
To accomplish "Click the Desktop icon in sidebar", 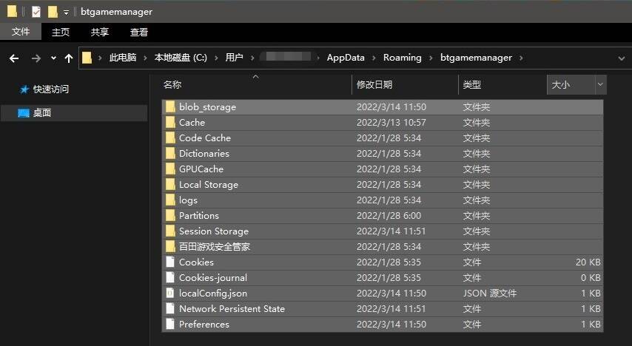I will (x=24, y=113).
